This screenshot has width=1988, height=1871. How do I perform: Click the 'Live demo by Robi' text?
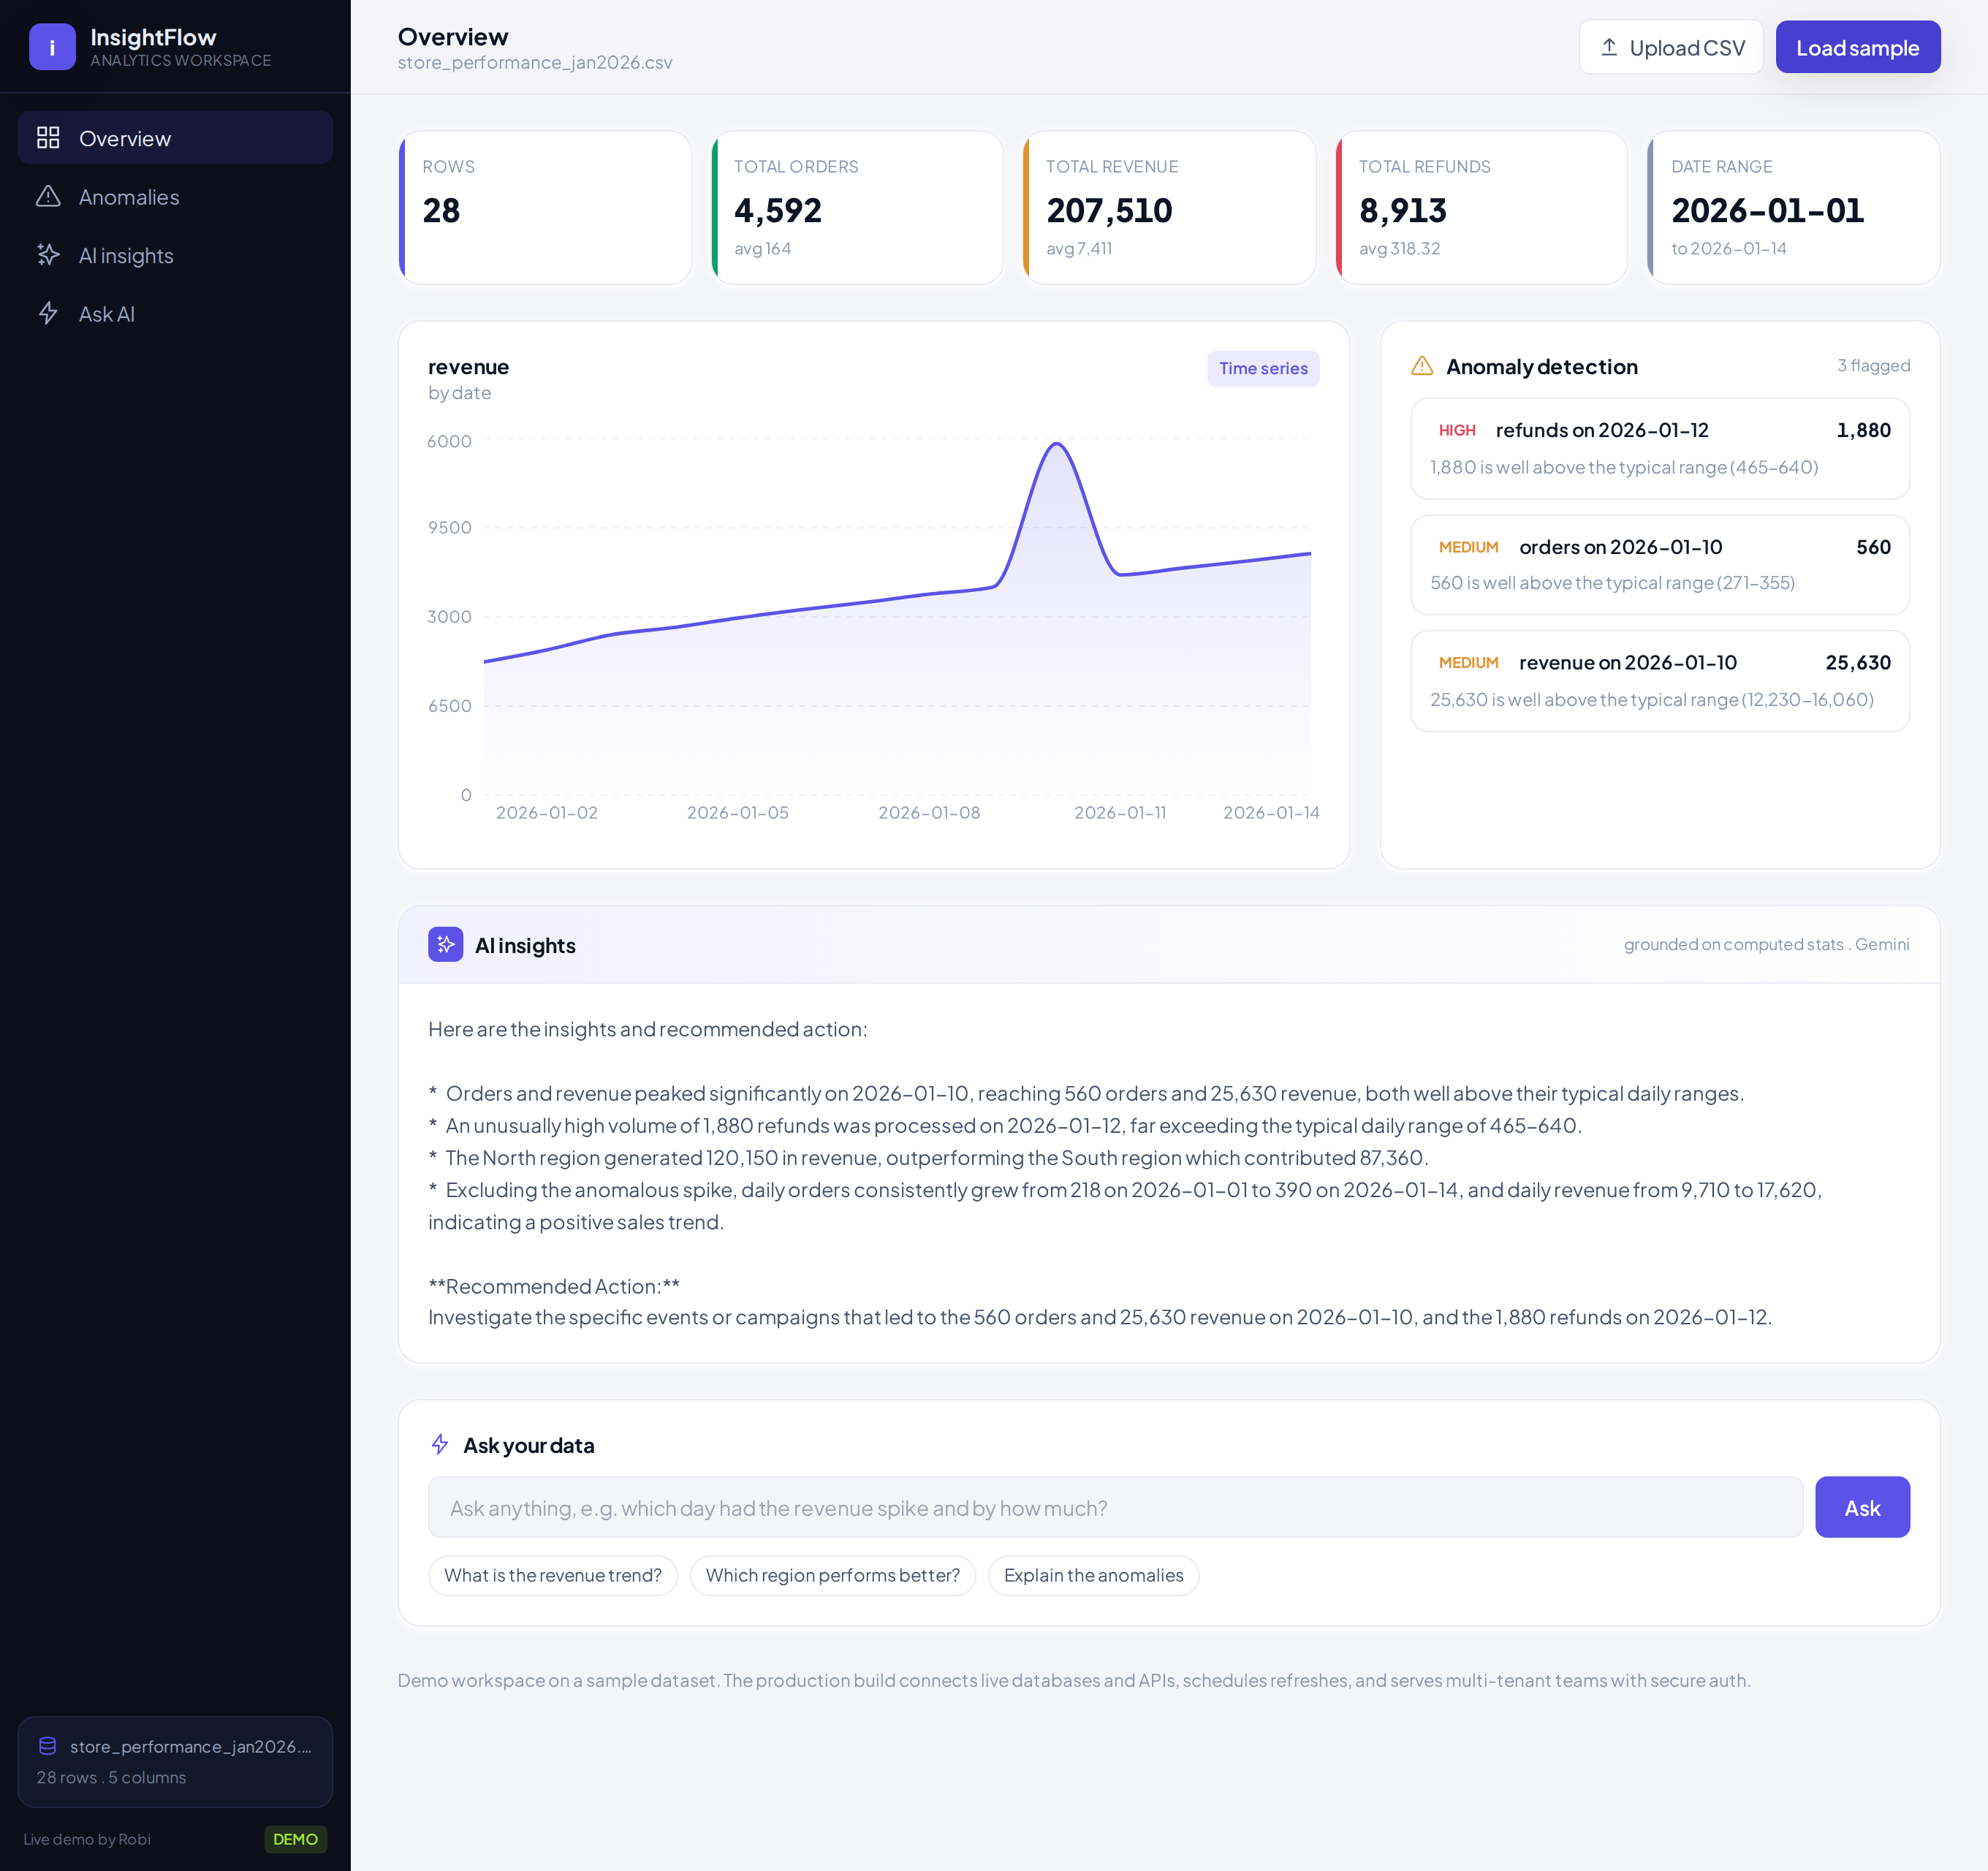87,1839
